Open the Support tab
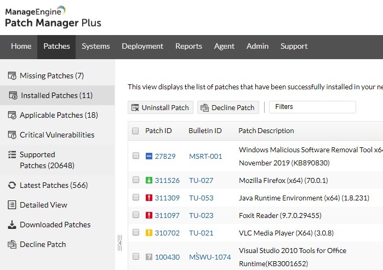 294,47
